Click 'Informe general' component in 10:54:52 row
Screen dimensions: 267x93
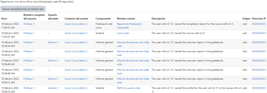pos(104,51)
